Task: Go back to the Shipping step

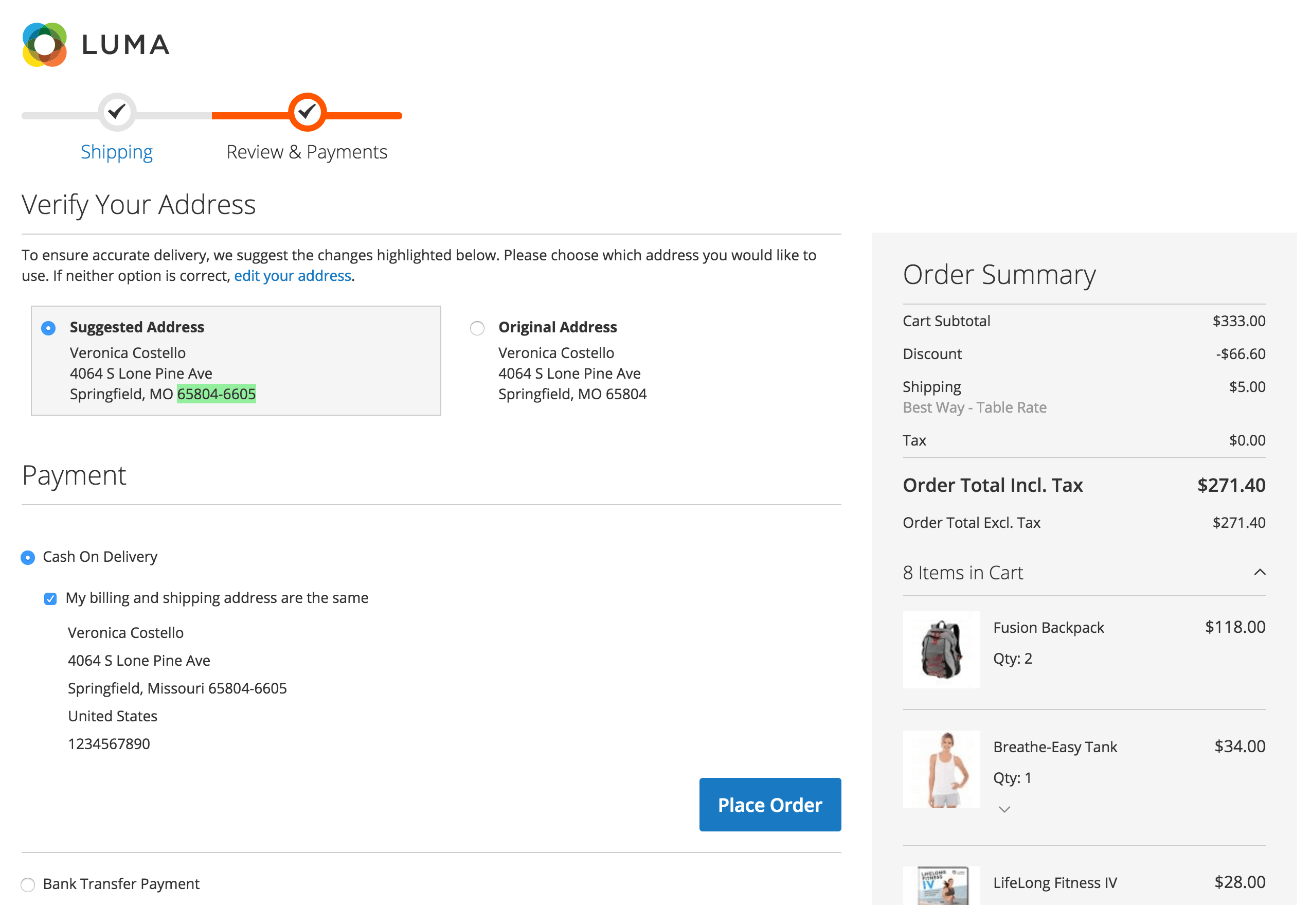Action: (117, 152)
